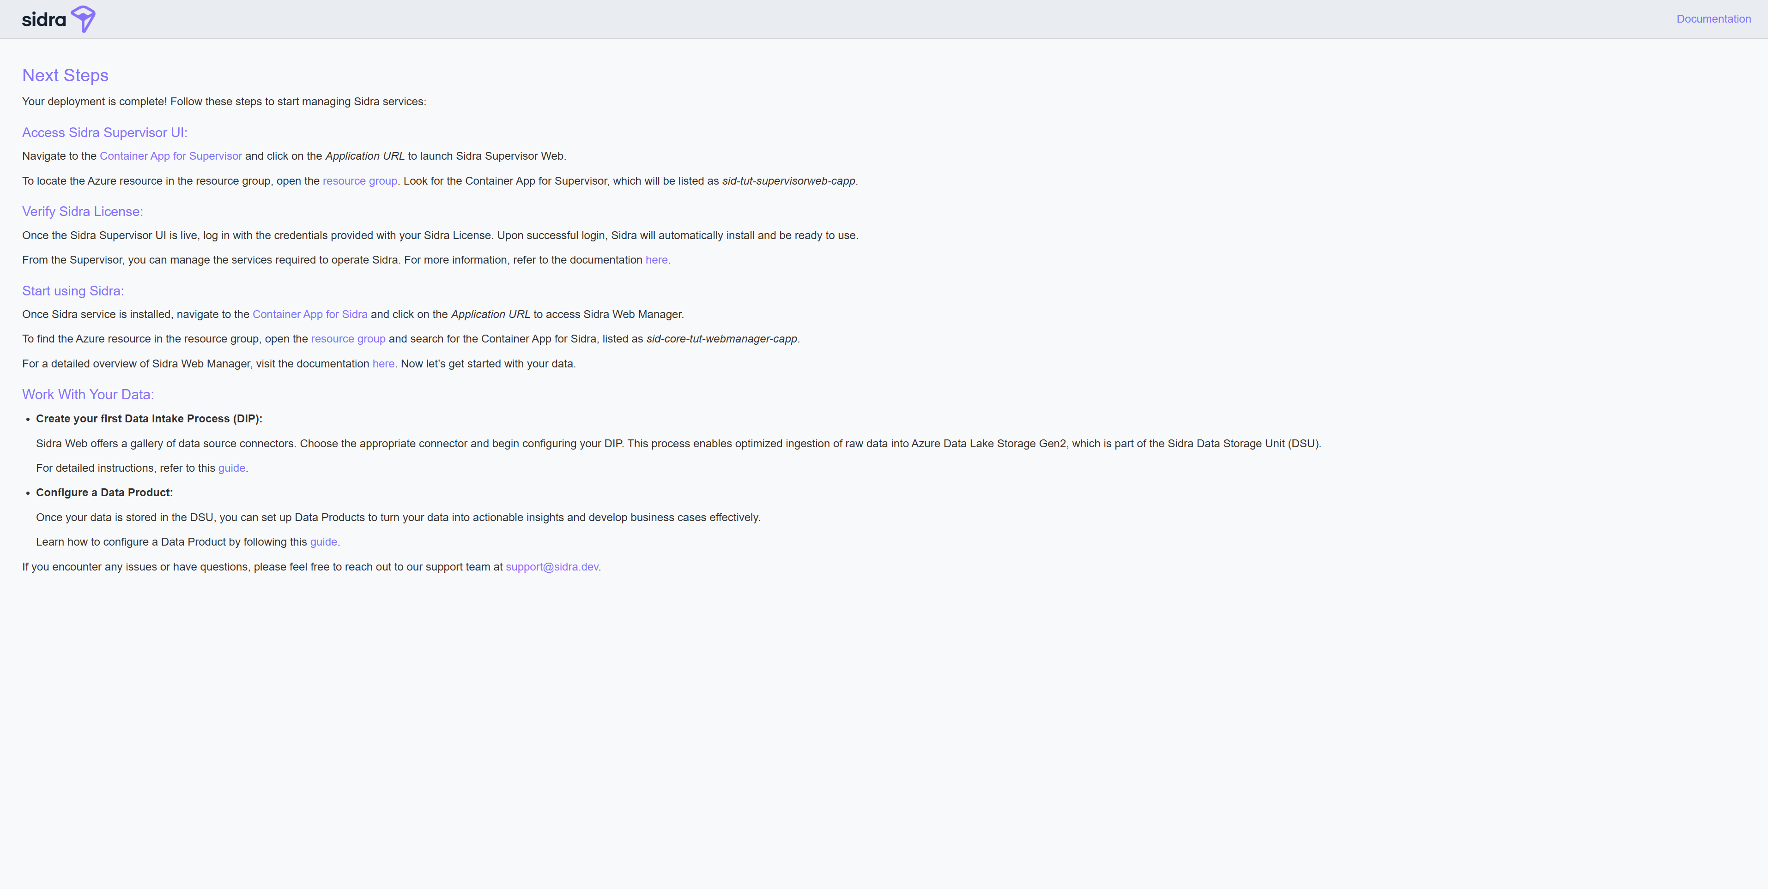This screenshot has height=889, width=1768.
Task: Click the purple Sidra logo icon
Action: [83, 18]
